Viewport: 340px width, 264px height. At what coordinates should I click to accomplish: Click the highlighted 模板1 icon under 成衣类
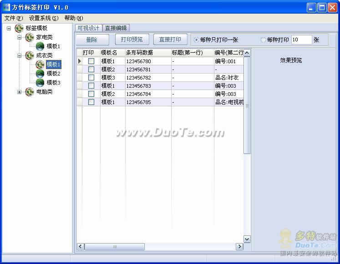40,65
